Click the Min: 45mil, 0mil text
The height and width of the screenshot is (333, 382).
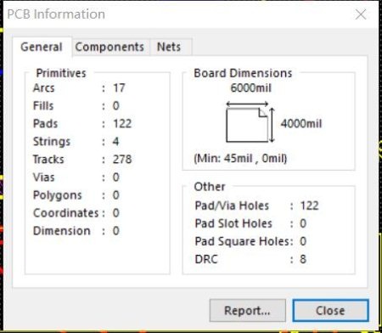click(x=240, y=158)
